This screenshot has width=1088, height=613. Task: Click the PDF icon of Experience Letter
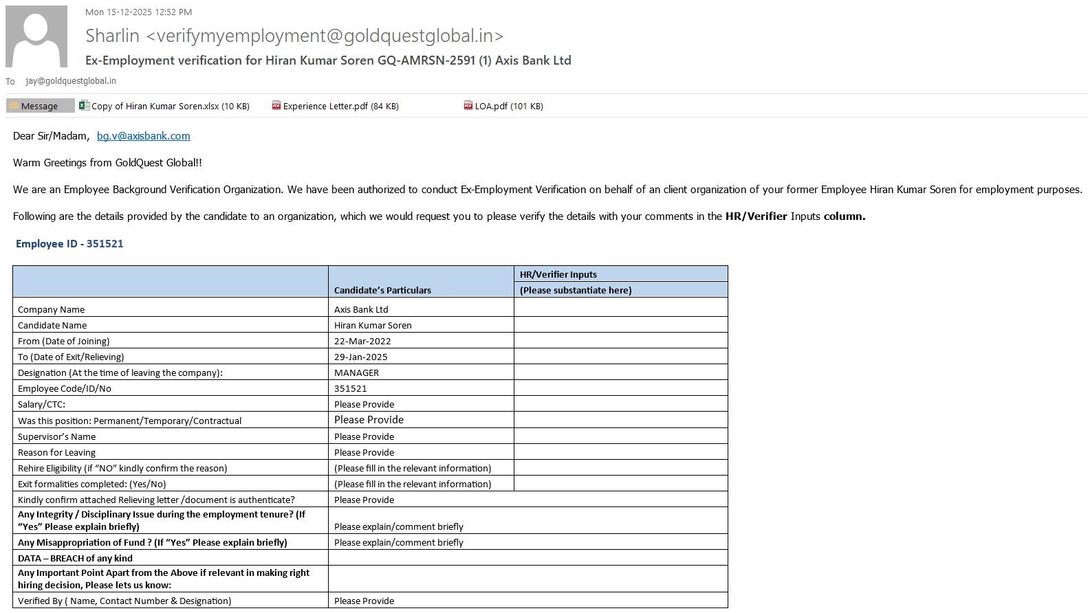276,106
